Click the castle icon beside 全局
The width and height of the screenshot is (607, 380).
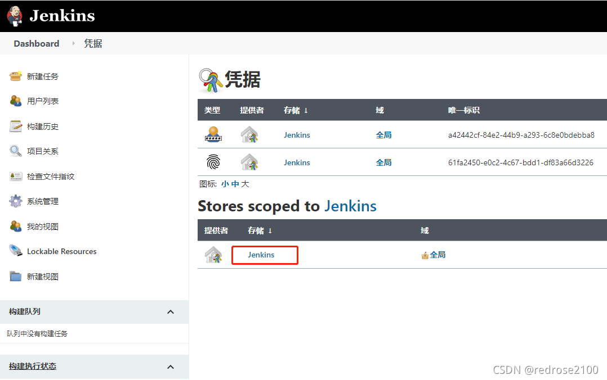(425, 255)
